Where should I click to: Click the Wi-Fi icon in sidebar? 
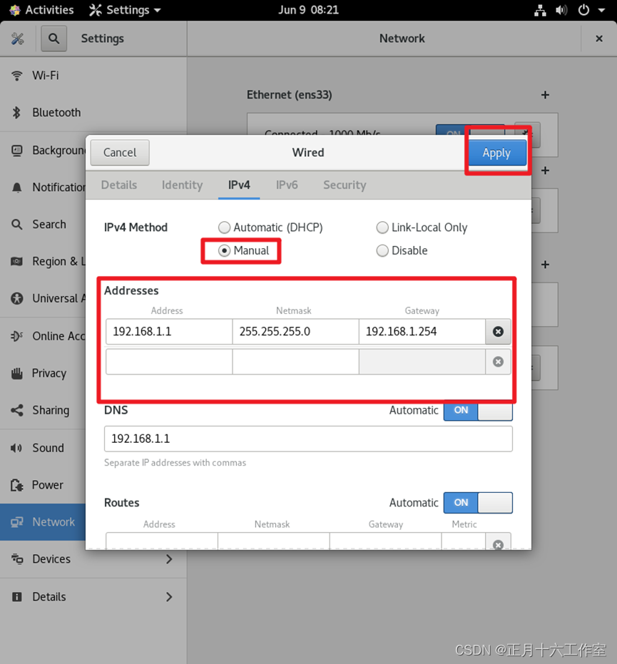point(17,76)
